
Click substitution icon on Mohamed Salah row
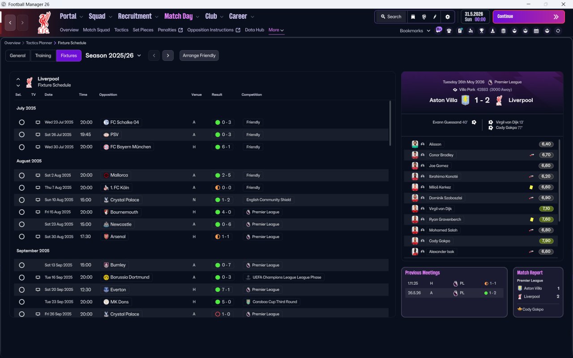pos(532,230)
